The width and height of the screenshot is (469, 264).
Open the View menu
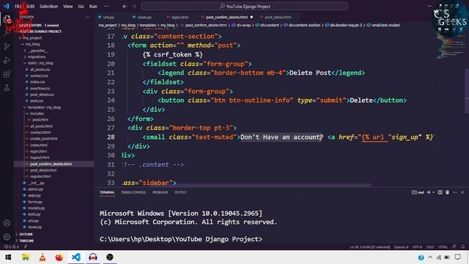coord(68,7)
